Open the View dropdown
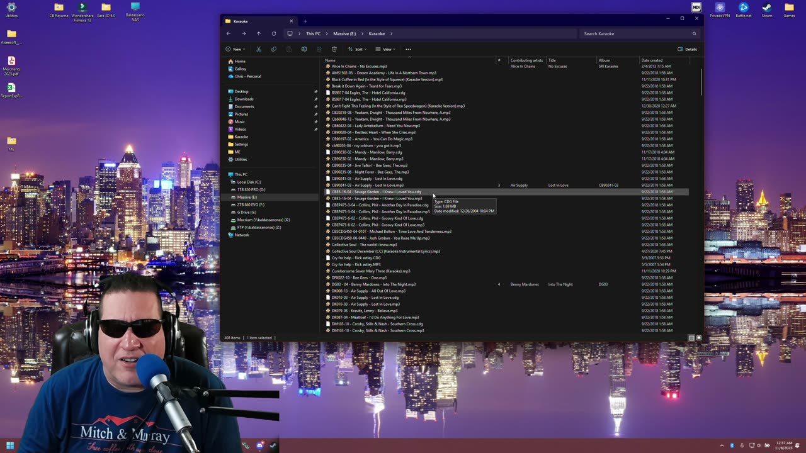806x453 pixels. coord(385,49)
